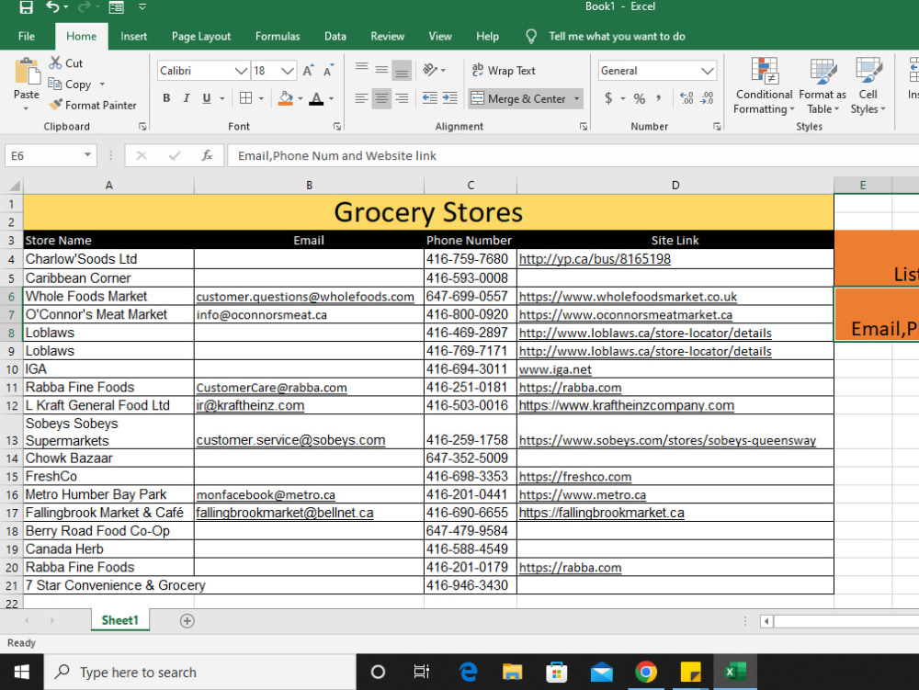Open the https://freshco.com link
The width and height of the screenshot is (919, 690).
tap(575, 477)
